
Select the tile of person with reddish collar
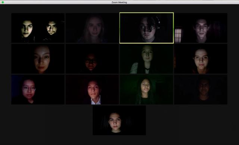click(x=201, y=59)
